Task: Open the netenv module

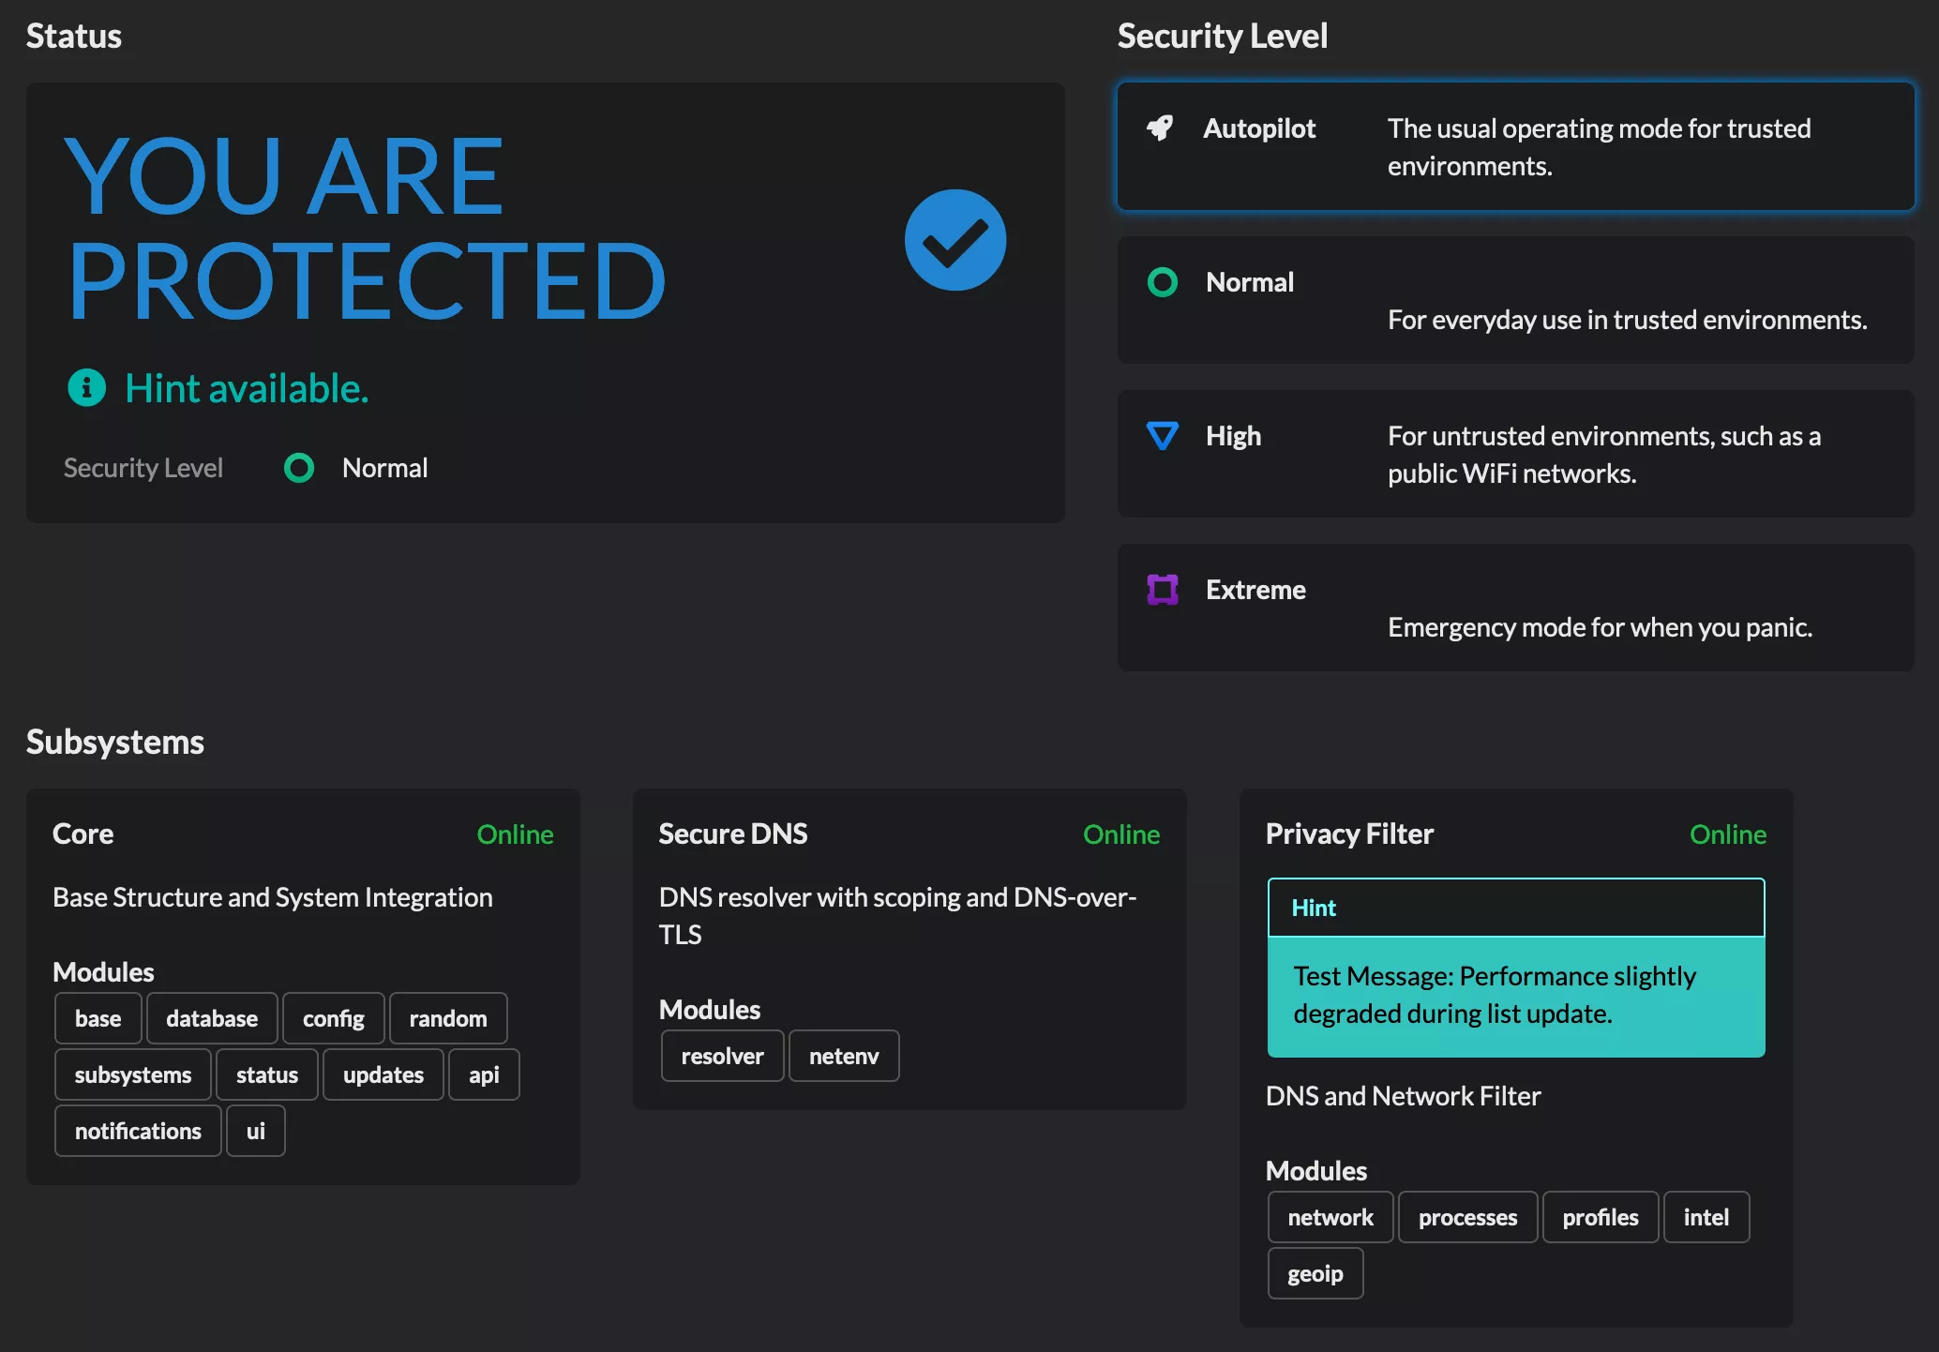Action: pyautogui.click(x=844, y=1057)
